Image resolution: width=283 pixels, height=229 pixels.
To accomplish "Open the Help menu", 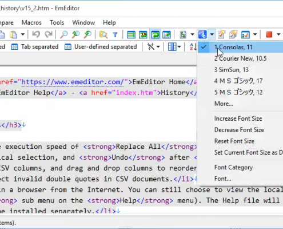I will click(109, 22).
